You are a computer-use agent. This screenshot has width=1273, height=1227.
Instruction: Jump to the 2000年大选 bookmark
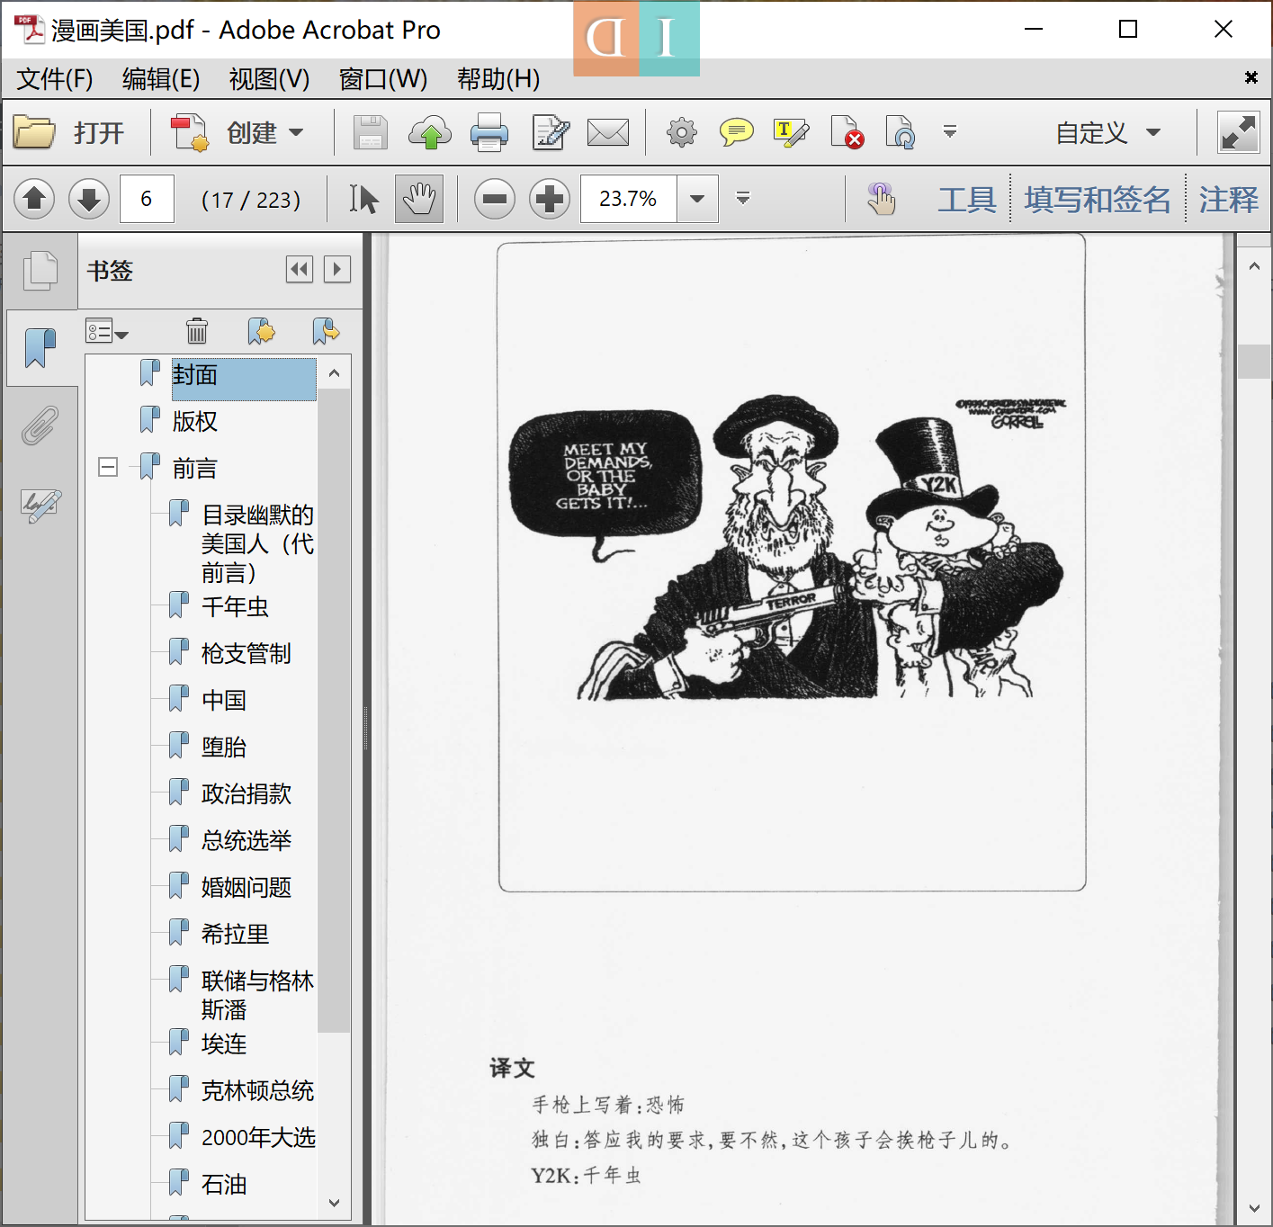(258, 1137)
